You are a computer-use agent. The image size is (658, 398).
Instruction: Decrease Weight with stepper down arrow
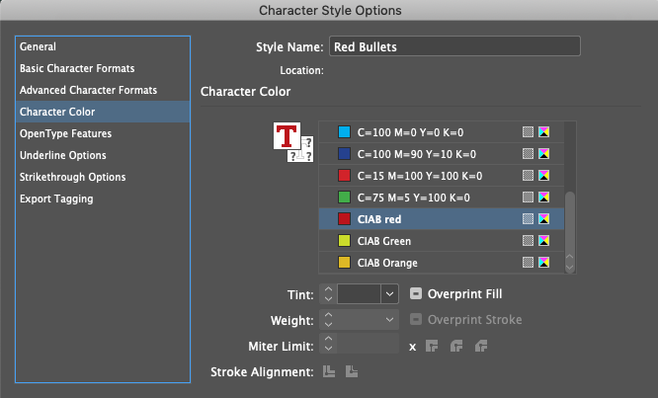pyautogui.click(x=328, y=325)
